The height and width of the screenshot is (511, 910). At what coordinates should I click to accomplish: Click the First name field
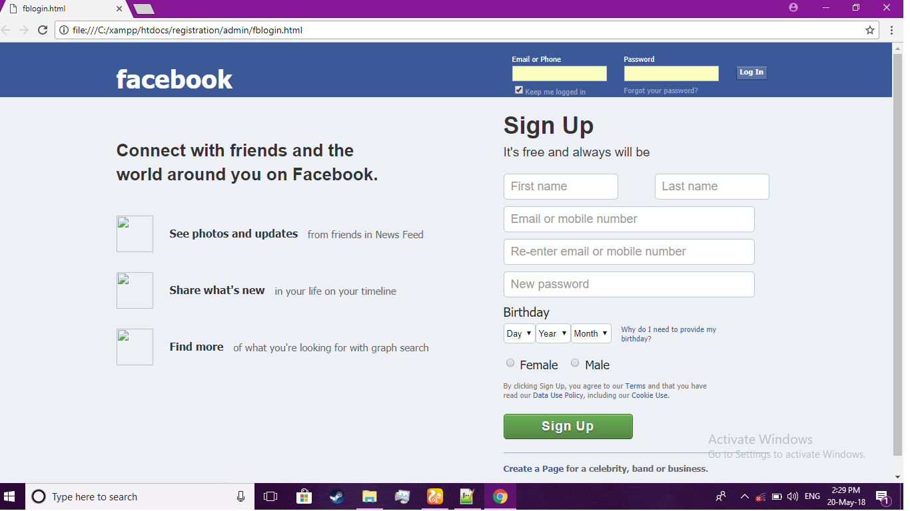tap(561, 186)
